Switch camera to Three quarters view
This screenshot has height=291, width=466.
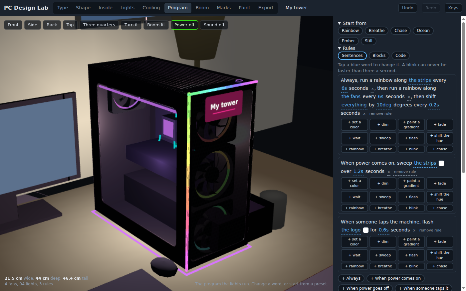point(99,25)
